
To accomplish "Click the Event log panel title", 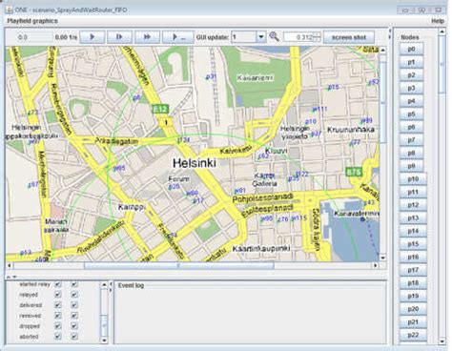I will click(131, 285).
